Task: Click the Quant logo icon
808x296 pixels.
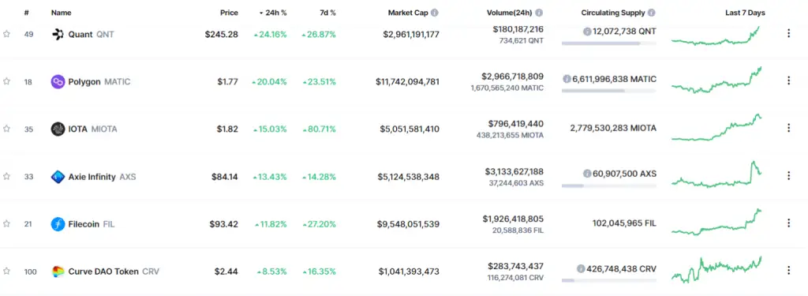Action: pos(58,35)
